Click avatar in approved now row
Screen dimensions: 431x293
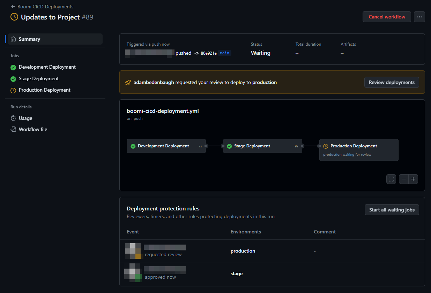133,273
